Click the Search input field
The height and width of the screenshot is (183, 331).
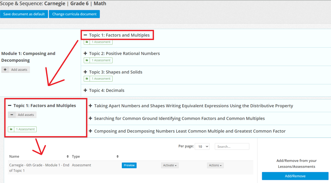(x=232, y=146)
